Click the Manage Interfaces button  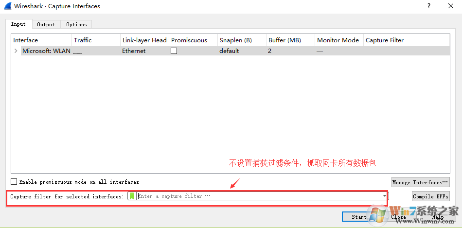pos(421,182)
